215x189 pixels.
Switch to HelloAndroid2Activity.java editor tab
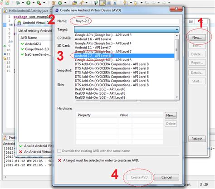point(28,11)
